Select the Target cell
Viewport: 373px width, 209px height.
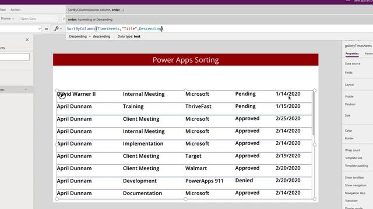point(193,156)
